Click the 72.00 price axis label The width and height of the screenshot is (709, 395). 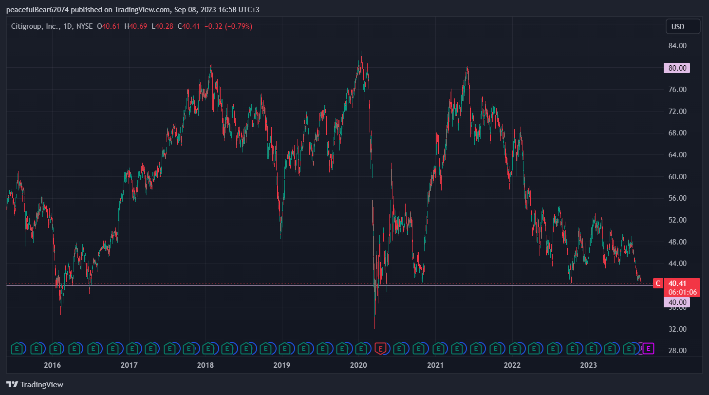pos(677,112)
